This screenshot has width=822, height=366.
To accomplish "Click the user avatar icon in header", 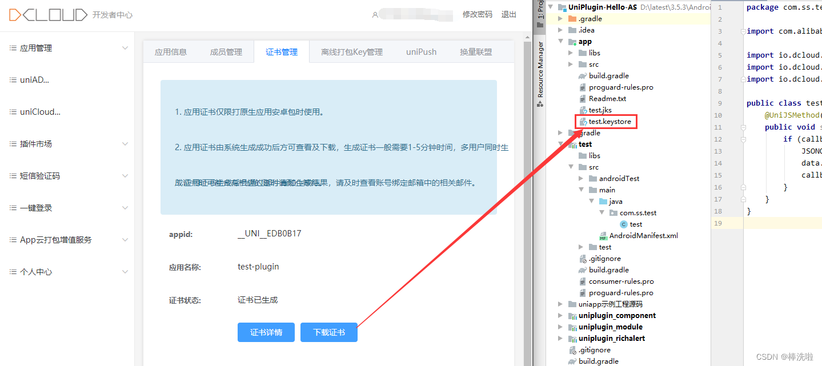I will point(375,15).
